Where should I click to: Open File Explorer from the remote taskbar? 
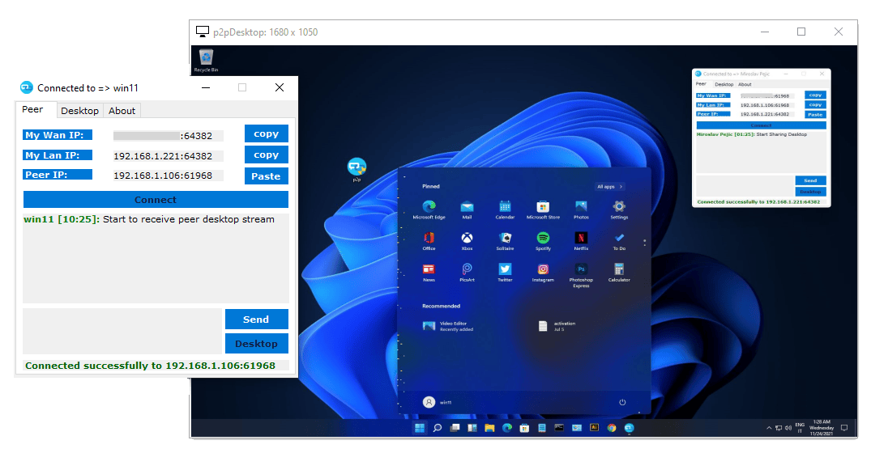point(489,428)
